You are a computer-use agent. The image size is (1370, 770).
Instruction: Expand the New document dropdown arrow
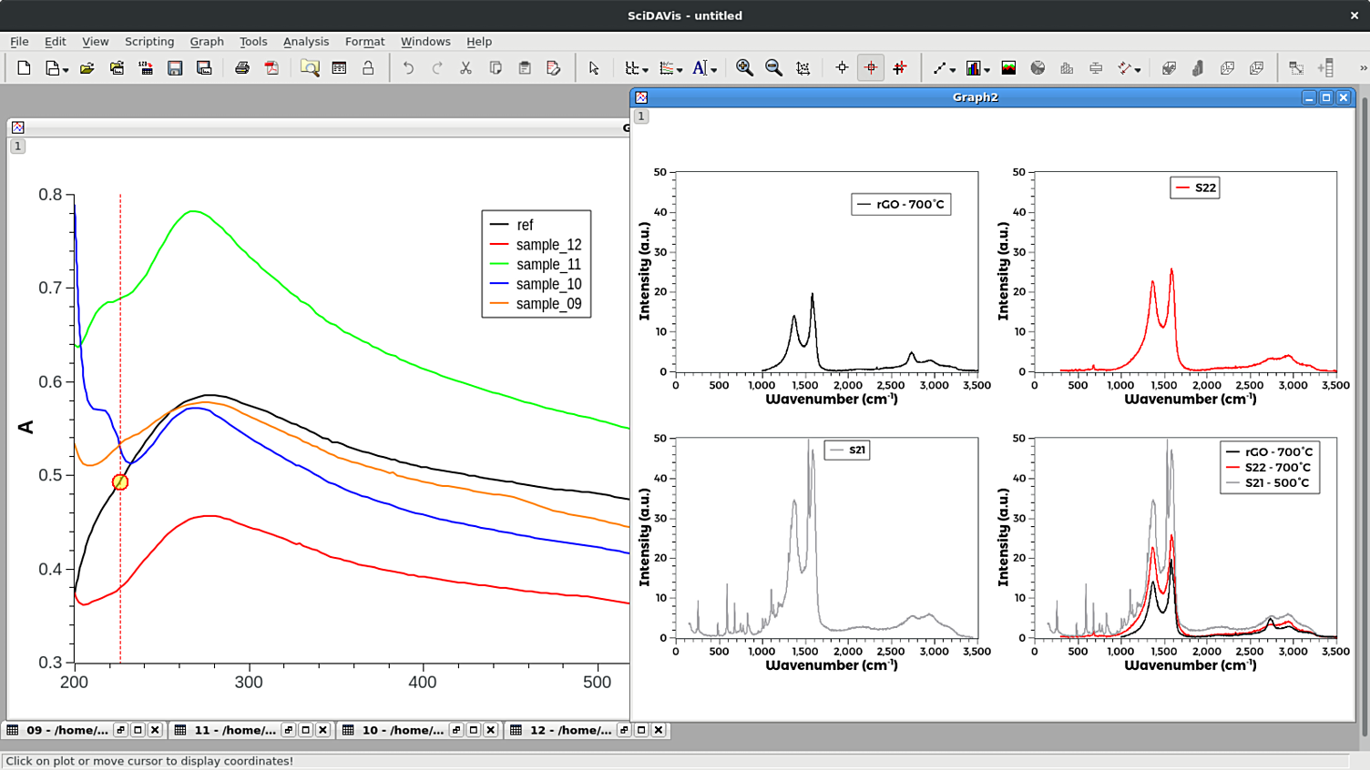(x=66, y=70)
